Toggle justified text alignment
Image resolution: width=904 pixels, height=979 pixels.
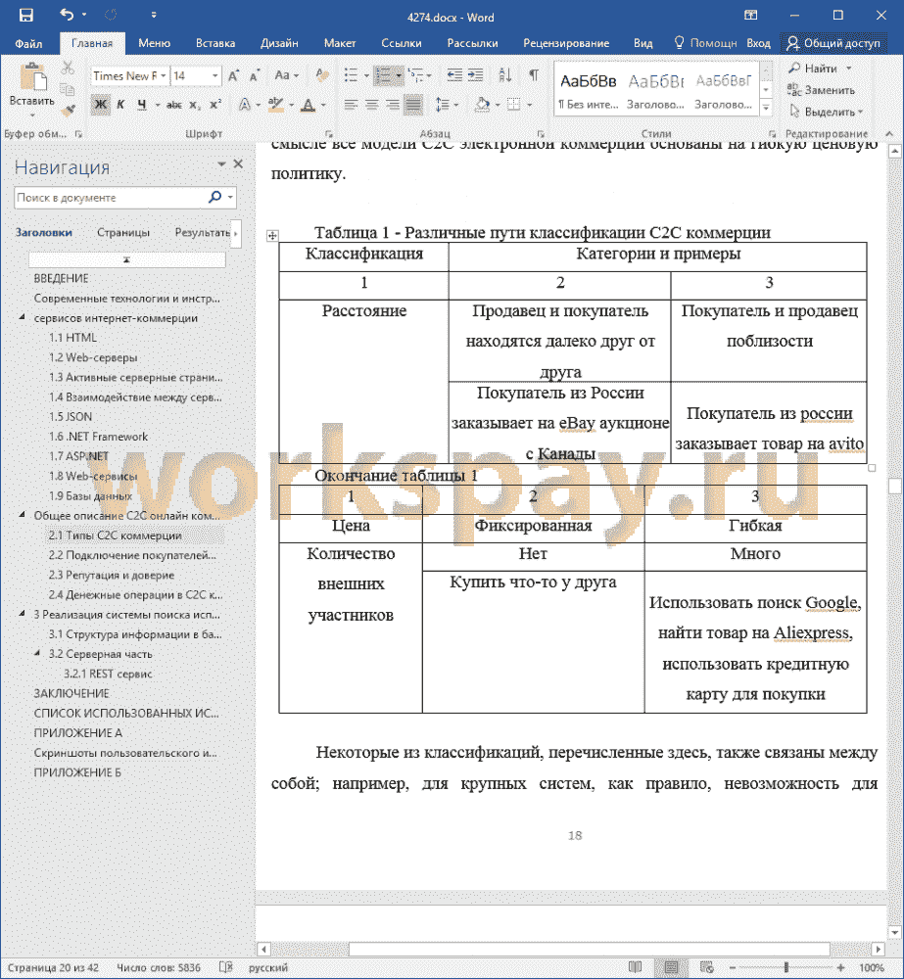click(x=413, y=105)
